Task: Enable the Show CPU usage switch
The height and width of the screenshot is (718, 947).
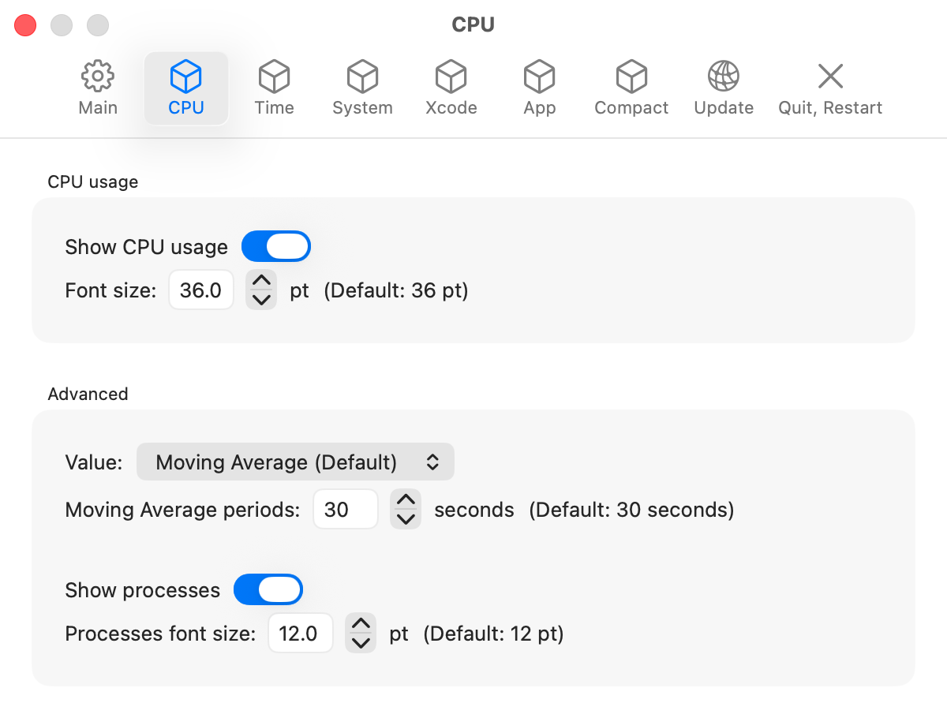Action: (275, 246)
